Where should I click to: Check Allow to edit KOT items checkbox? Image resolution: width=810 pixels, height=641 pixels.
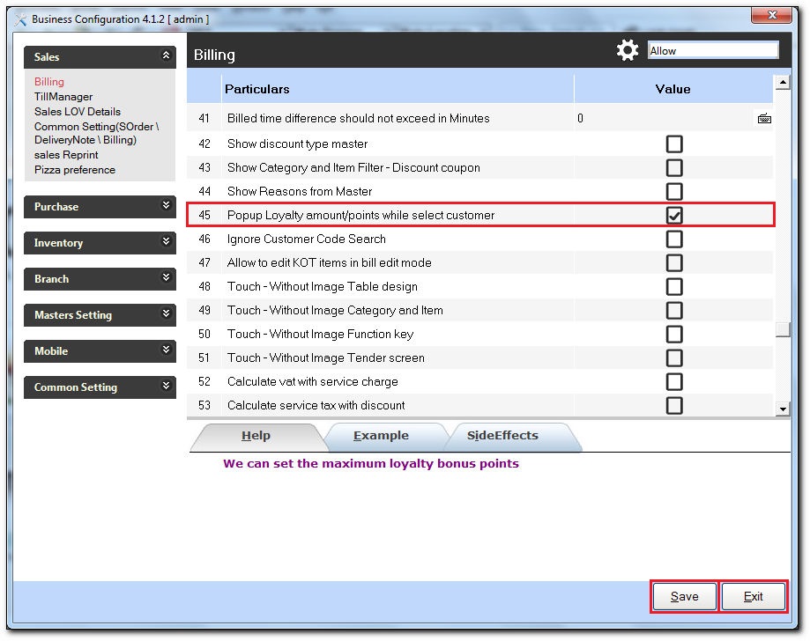[673, 262]
